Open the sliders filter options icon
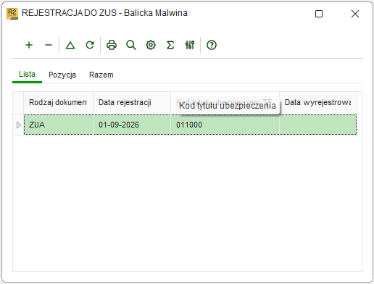This screenshot has width=374, height=284. (x=190, y=45)
